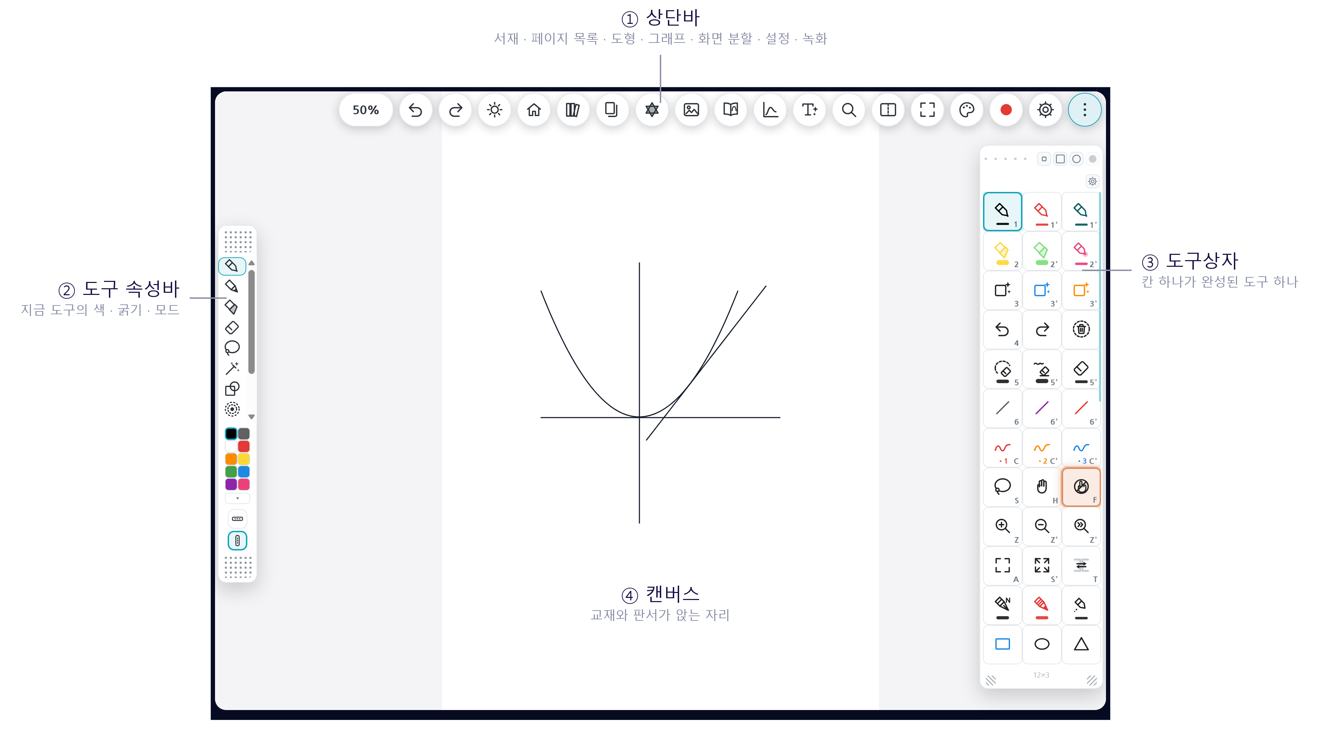Open the page list icon in top bar
This screenshot has height=748, width=1321.
(612, 109)
